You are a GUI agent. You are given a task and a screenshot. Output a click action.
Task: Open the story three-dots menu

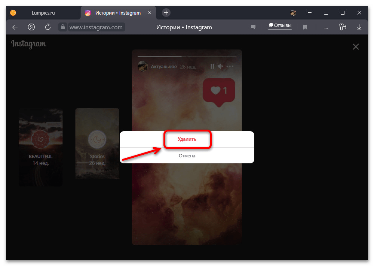coord(230,66)
